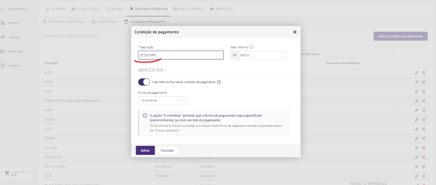Click the pencil icon for 03 DD
Image resolution: width=436 pixels, height=185 pixels.
tap(417, 82)
